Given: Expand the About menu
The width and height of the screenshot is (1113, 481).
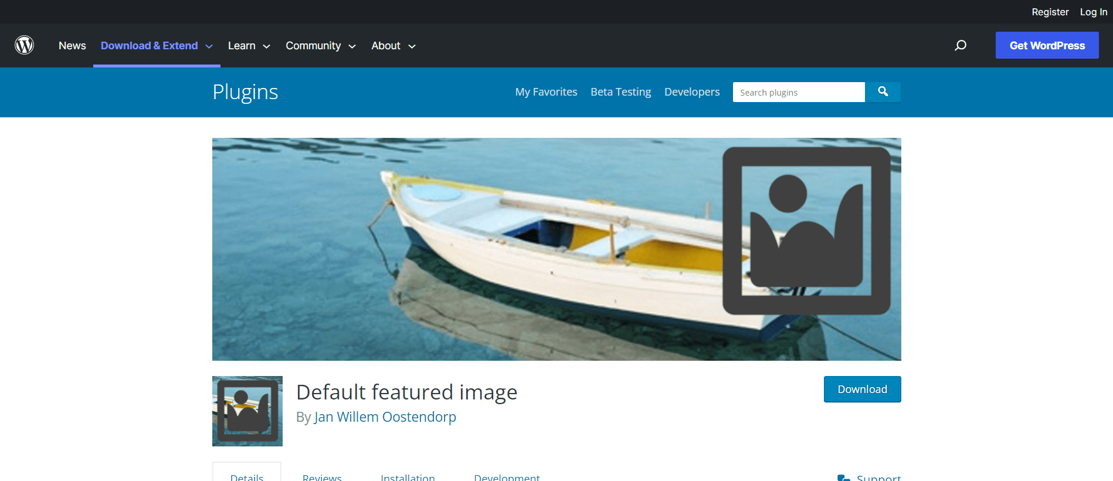Looking at the screenshot, I should pos(393,46).
